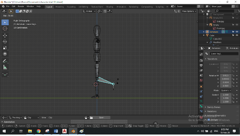Open the Bone properties tab
Image resolution: width=240 pixels, height=136 pixels.
pyautogui.click(x=201, y=106)
